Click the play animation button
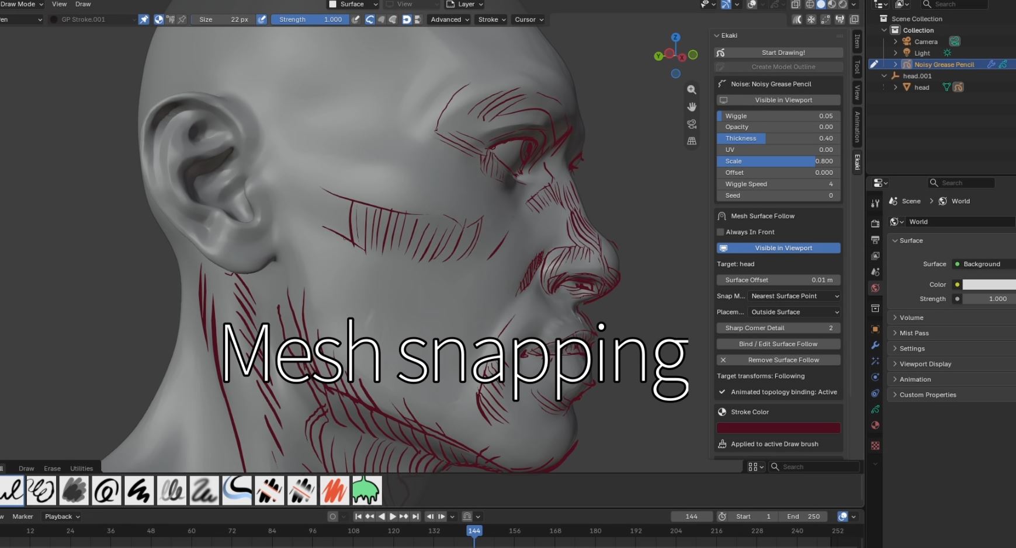This screenshot has height=548, width=1016. click(x=393, y=516)
